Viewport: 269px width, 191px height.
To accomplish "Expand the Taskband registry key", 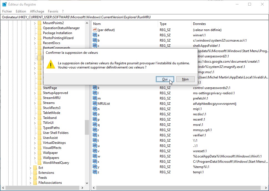I will click(x=35, y=118).
